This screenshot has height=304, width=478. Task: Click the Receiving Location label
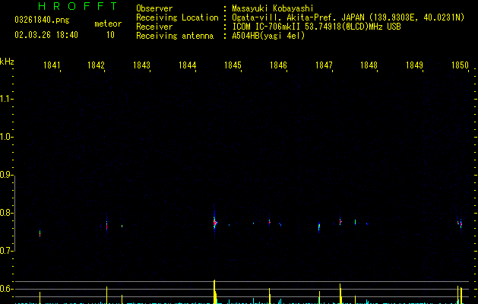[x=177, y=17]
